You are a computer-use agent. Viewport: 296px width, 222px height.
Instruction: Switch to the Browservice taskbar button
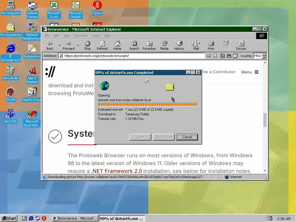coord(75,219)
